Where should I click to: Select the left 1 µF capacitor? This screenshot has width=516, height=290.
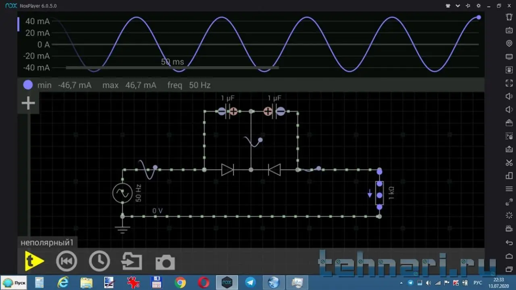[228, 111]
